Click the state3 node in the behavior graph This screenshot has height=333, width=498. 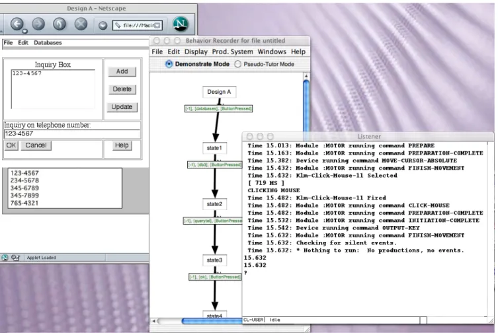[214, 260]
